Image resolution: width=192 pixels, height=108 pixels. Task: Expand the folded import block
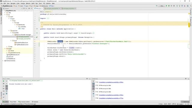click(48, 18)
